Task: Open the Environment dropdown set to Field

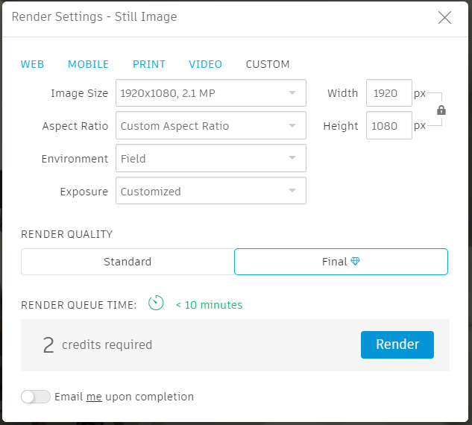Action: 210,159
